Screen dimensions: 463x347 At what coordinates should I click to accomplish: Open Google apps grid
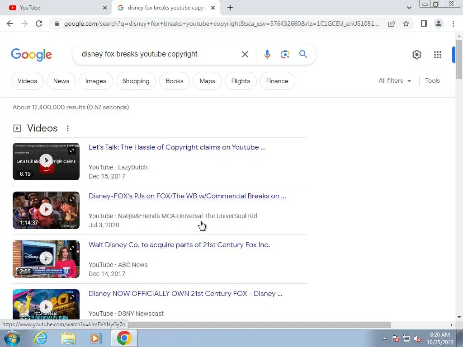coord(438,55)
